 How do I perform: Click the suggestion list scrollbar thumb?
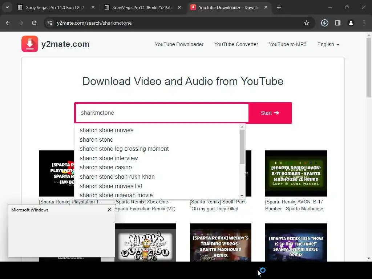(242, 147)
